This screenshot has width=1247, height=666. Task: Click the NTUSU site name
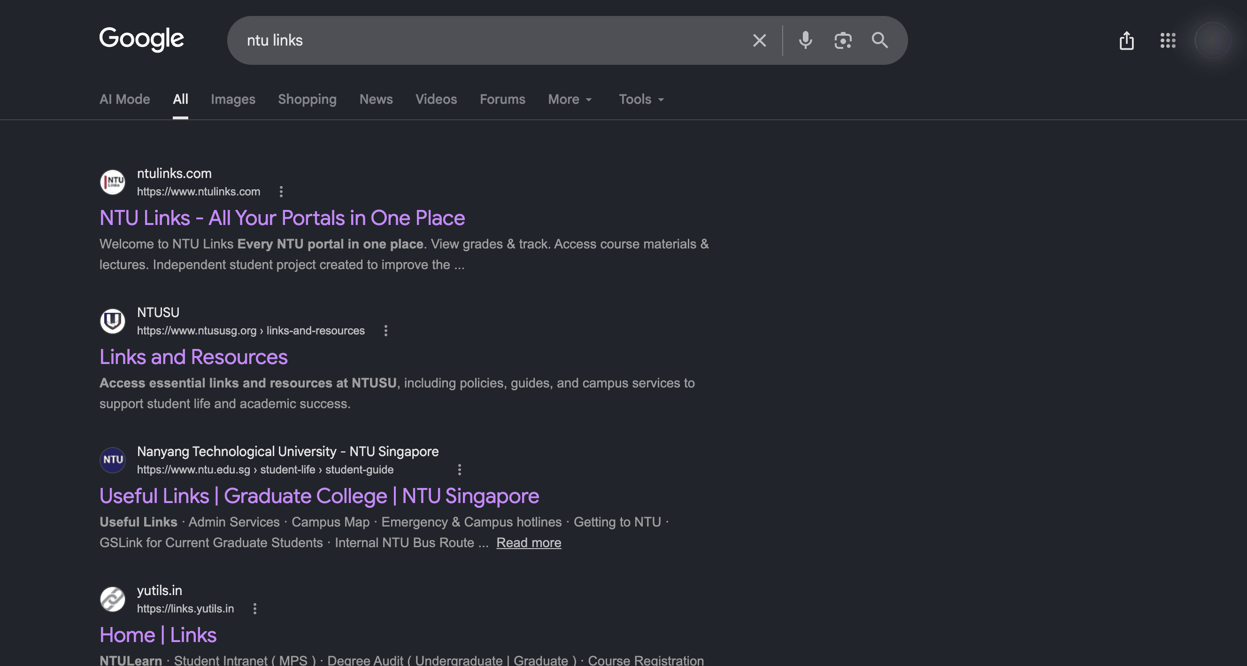[x=158, y=312]
